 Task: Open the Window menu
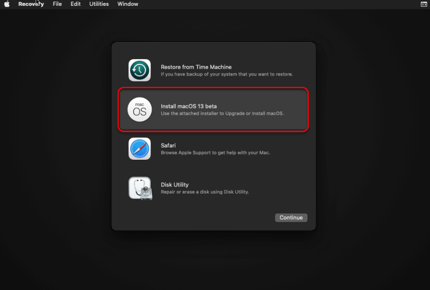click(x=128, y=4)
